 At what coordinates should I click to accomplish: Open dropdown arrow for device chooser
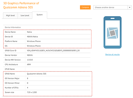click(x=130, y=7)
